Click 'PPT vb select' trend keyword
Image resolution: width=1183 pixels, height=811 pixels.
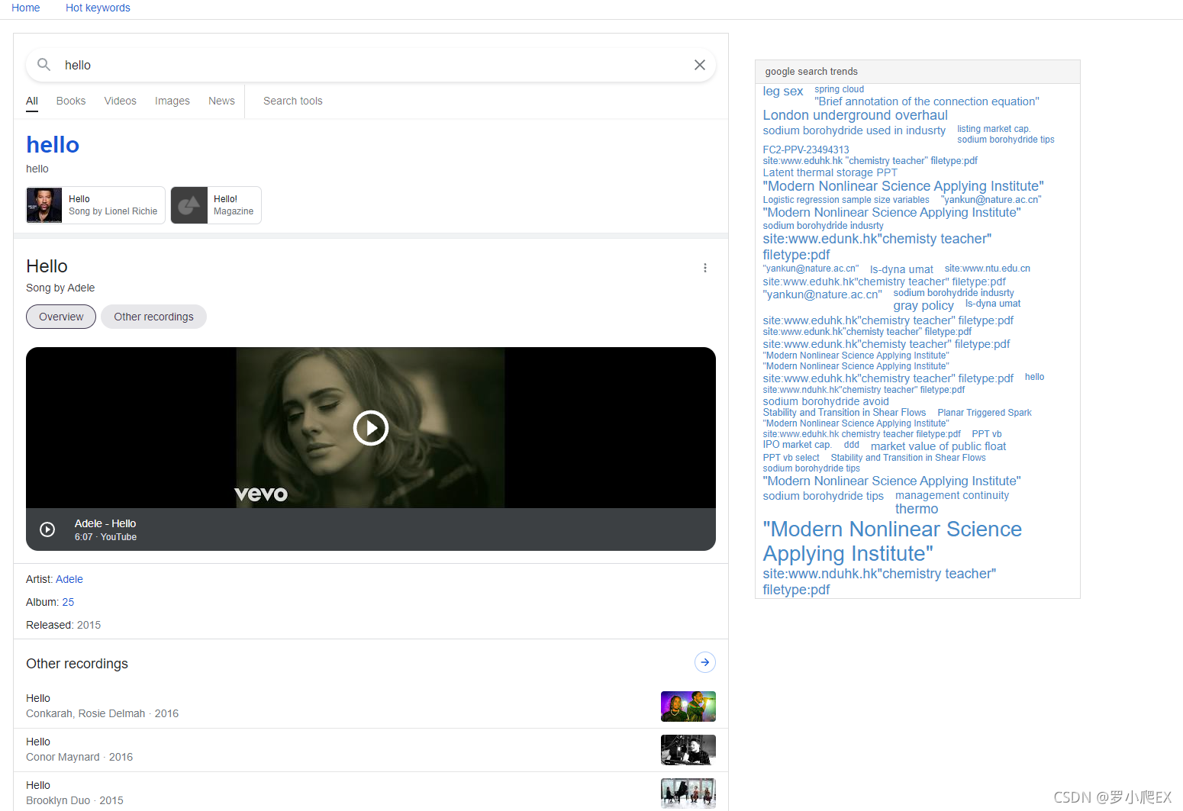pos(791,458)
